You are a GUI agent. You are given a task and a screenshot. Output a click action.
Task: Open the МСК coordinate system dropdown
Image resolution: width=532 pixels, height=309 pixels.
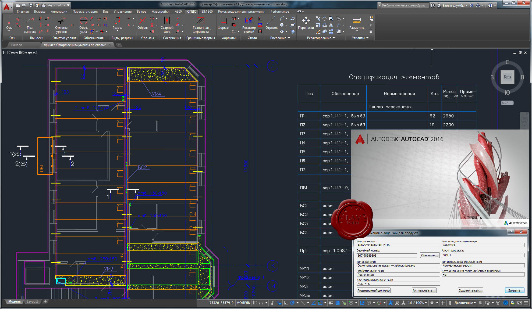click(x=507, y=103)
